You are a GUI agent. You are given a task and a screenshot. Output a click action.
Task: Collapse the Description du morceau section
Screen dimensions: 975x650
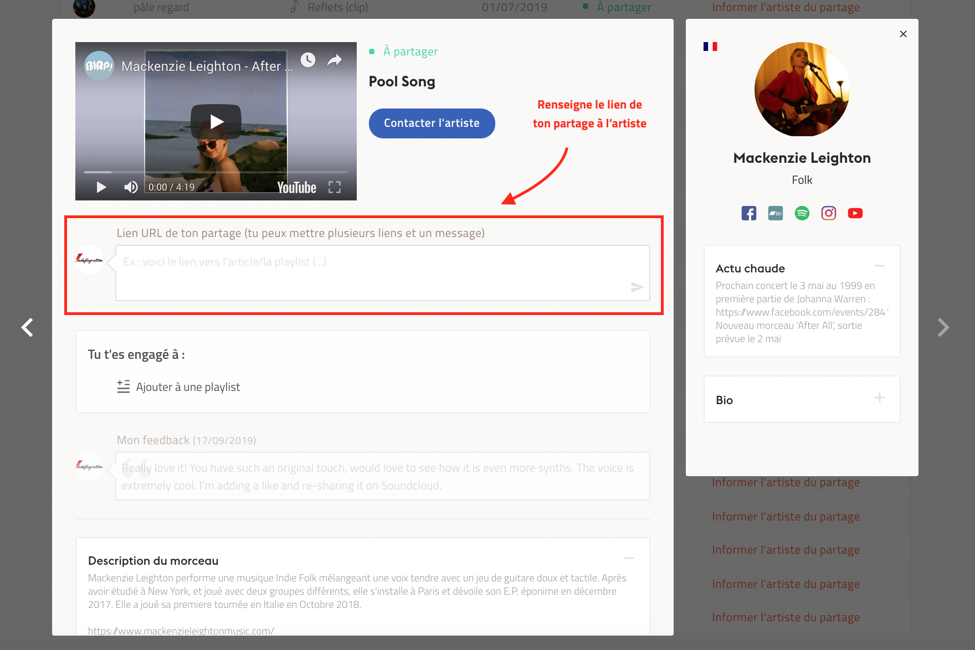629,558
